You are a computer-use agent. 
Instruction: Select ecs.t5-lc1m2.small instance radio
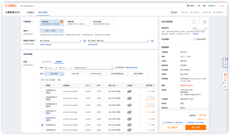(42, 105)
